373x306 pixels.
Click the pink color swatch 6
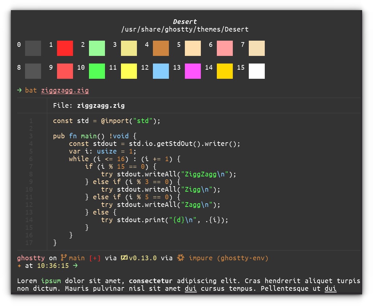pos(225,48)
